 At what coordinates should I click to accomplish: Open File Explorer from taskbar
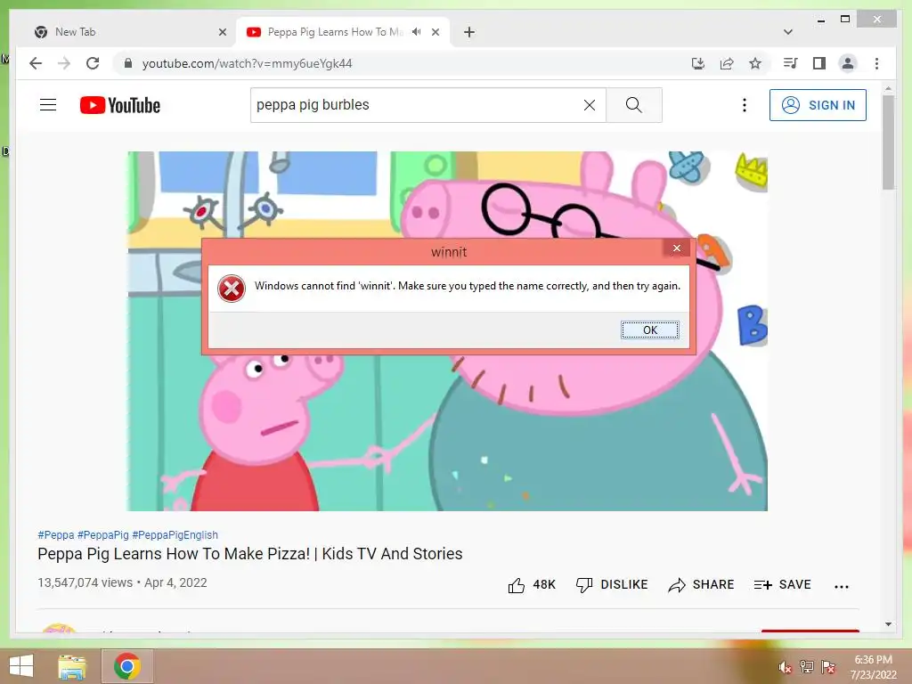coord(72,666)
